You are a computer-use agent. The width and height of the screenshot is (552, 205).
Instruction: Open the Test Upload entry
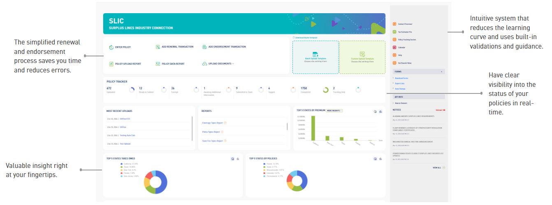[125, 144]
